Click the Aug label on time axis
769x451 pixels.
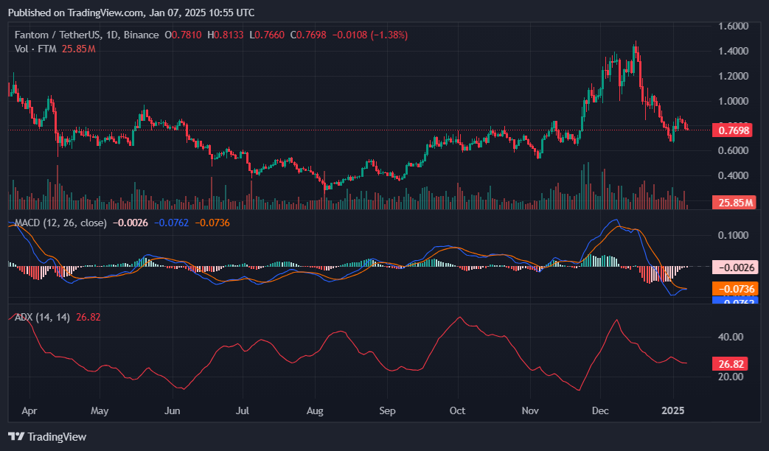click(x=315, y=410)
